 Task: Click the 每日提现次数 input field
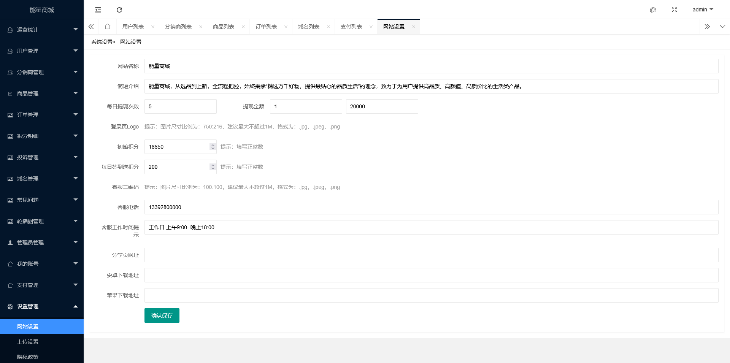click(x=181, y=106)
